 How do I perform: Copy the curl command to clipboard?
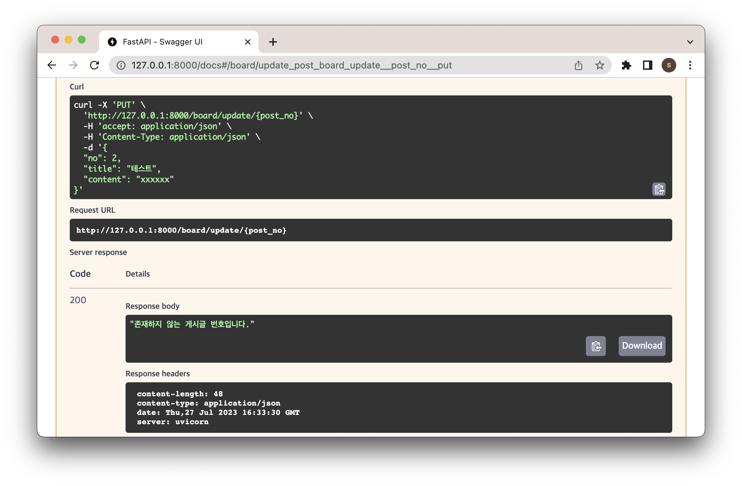[659, 189]
